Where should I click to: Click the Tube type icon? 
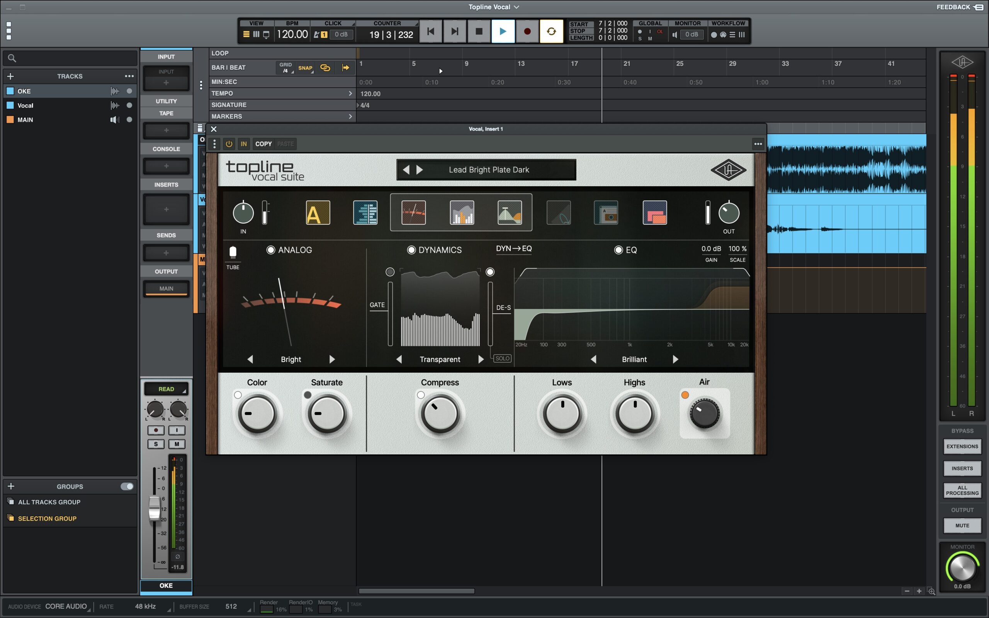(x=233, y=252)
